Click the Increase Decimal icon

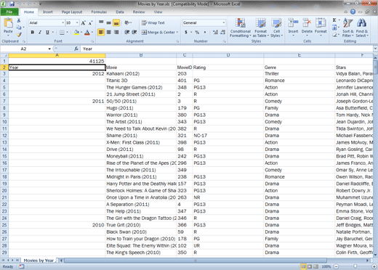(x=215, y=32)
